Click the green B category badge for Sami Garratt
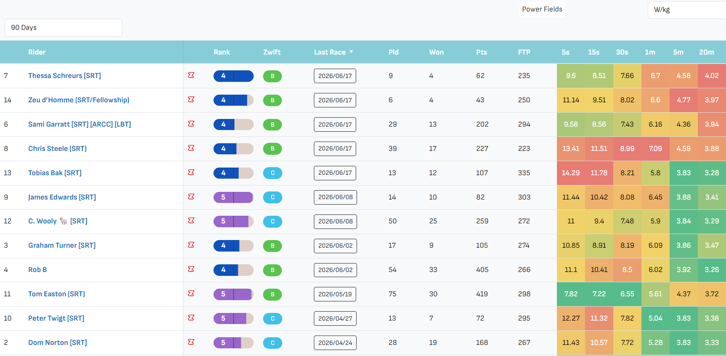Screen dimensions: 726x356 272,124
